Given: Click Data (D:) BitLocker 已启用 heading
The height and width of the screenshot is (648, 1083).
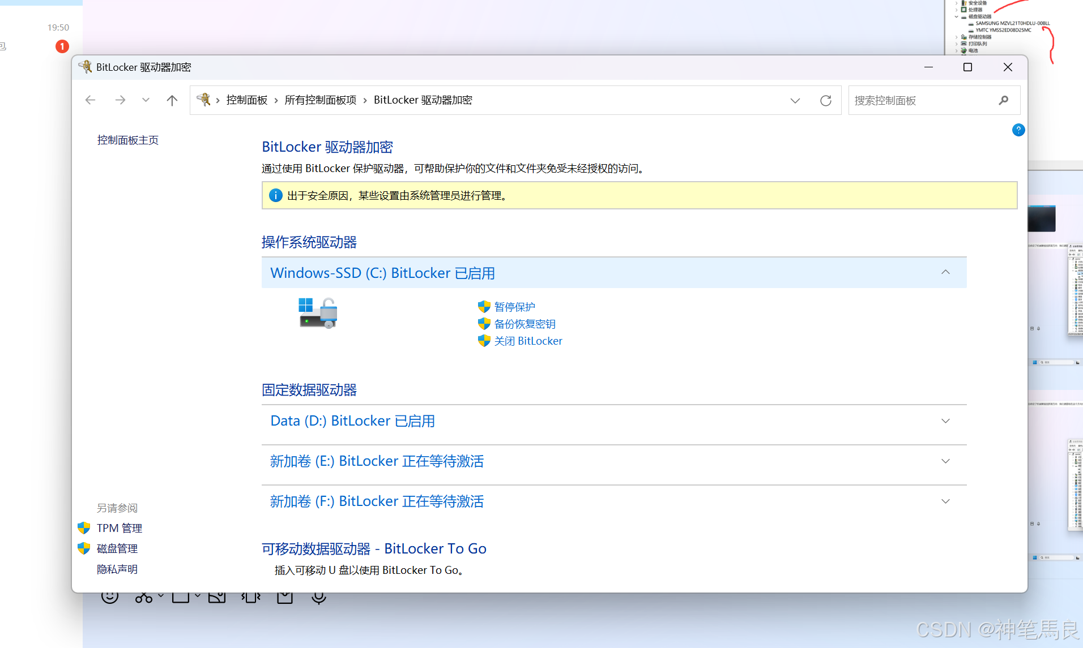Looking at the screenshot, I should (x=353, y=421).
